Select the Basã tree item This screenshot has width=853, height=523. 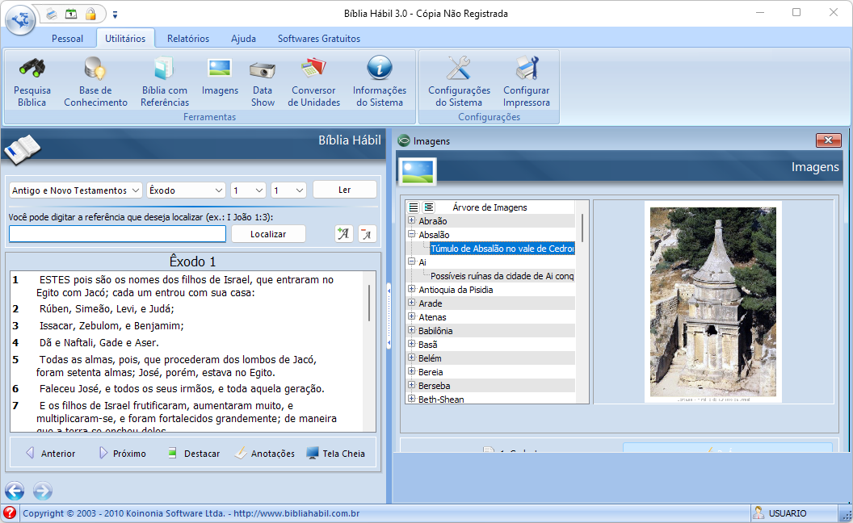coord(427,344)
